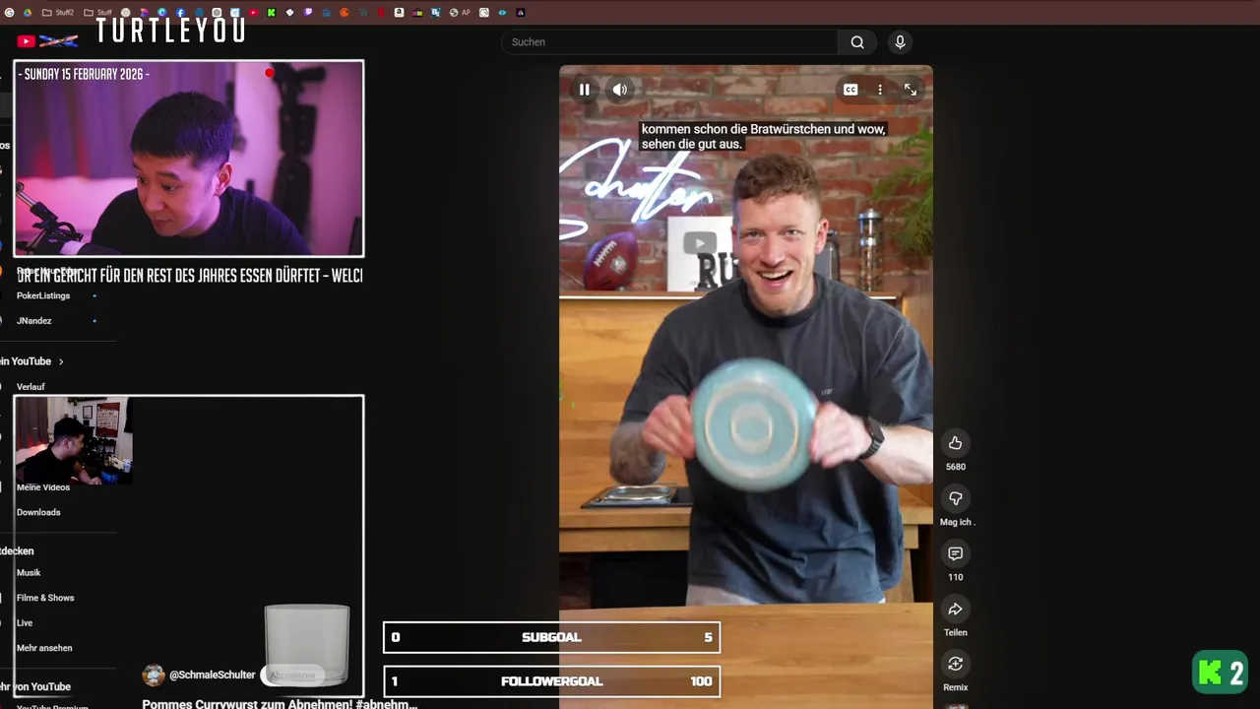
Task: Open @SchmaleSchulter channel name
Action: (x=213, y=675)
